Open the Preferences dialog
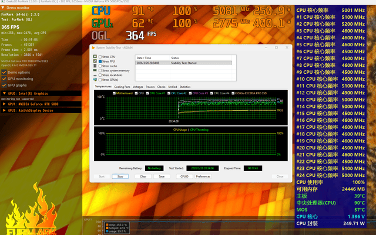 (x=203, y=176)
